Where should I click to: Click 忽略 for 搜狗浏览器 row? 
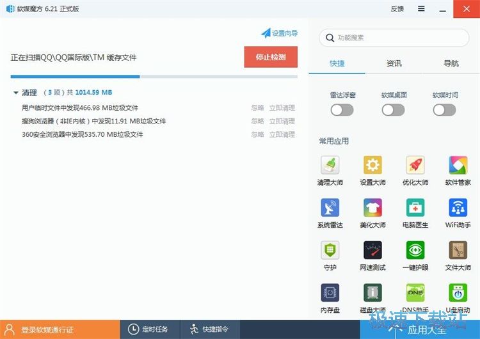click(257, 121)
